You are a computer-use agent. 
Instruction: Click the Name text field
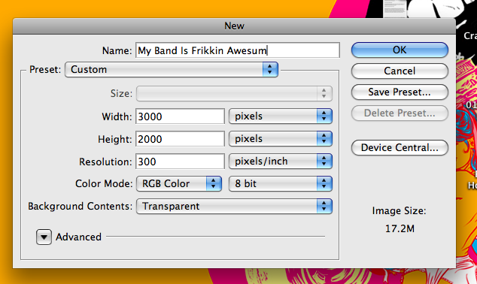point(238,50)
